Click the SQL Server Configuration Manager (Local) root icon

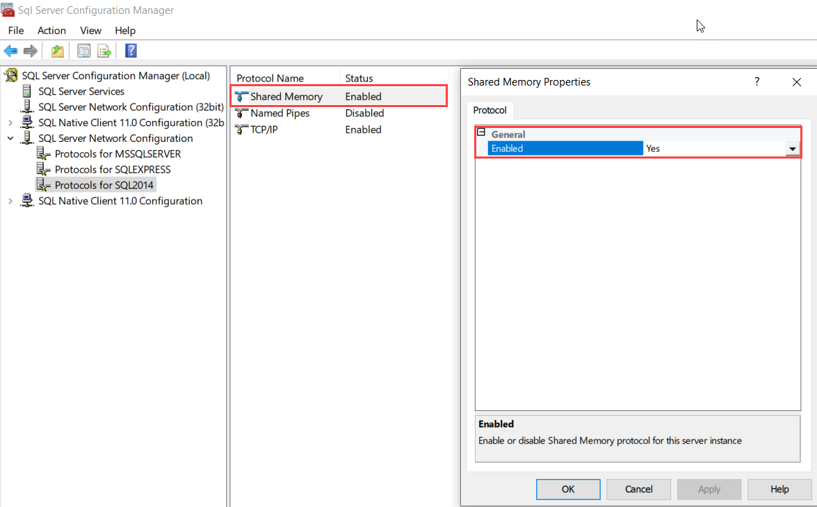(11, 76)
